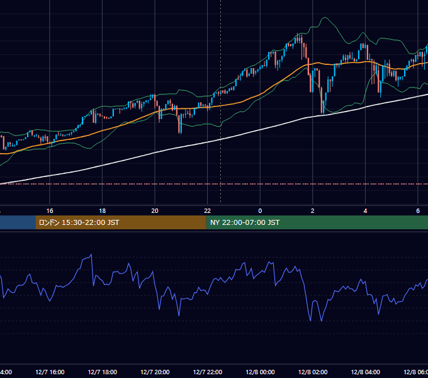The image size is (428, 378).
Task: Click the 12/7 20:00 indicator time label
Action: tap(155, 372)
